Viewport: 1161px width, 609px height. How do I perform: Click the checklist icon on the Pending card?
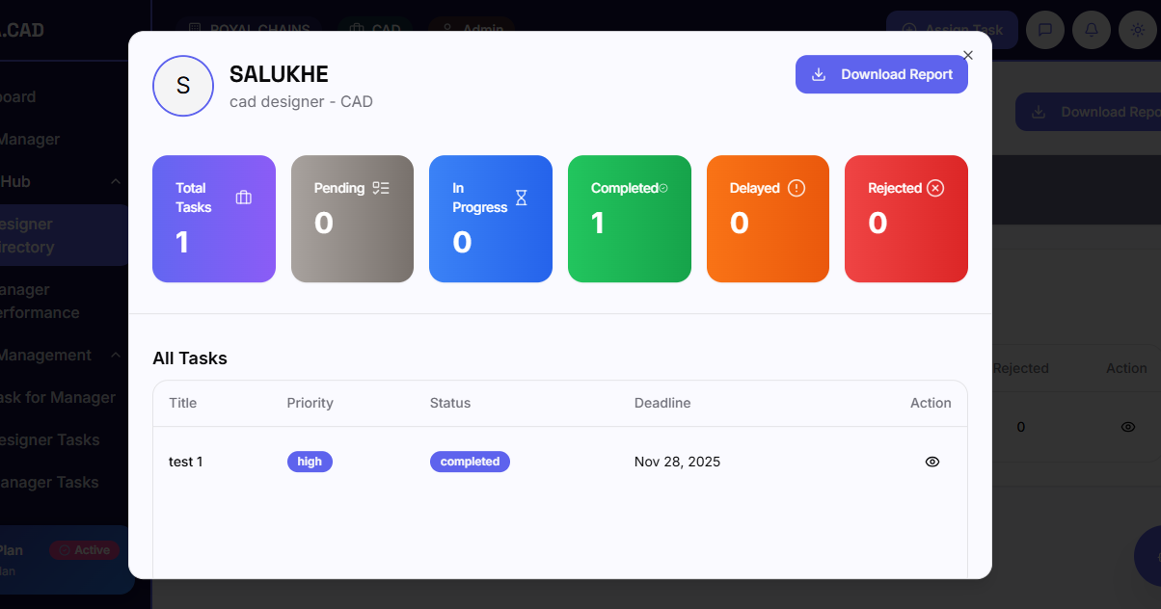[x=381, y=189]
